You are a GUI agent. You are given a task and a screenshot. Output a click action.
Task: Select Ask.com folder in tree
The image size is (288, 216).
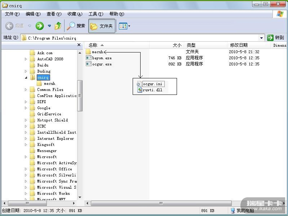pos(45,53)
